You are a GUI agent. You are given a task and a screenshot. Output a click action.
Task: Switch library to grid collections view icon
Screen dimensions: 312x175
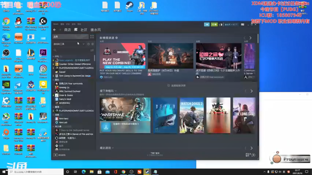tap(92, 37)
